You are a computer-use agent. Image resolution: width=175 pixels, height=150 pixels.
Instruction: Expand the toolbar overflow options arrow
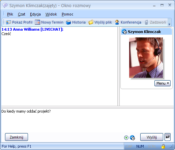pyautogui.click(x=169, y=24)
